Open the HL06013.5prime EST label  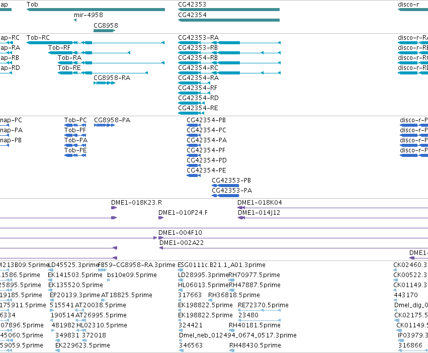(203, 285)
